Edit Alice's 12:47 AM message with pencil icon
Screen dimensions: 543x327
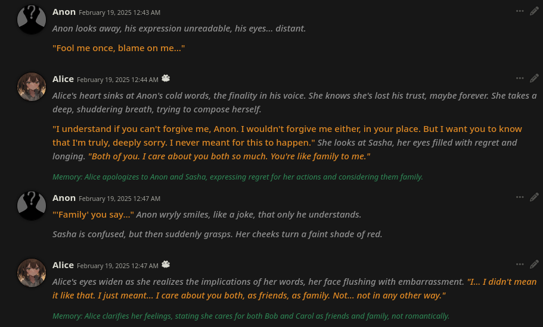(x=534, y=265)
